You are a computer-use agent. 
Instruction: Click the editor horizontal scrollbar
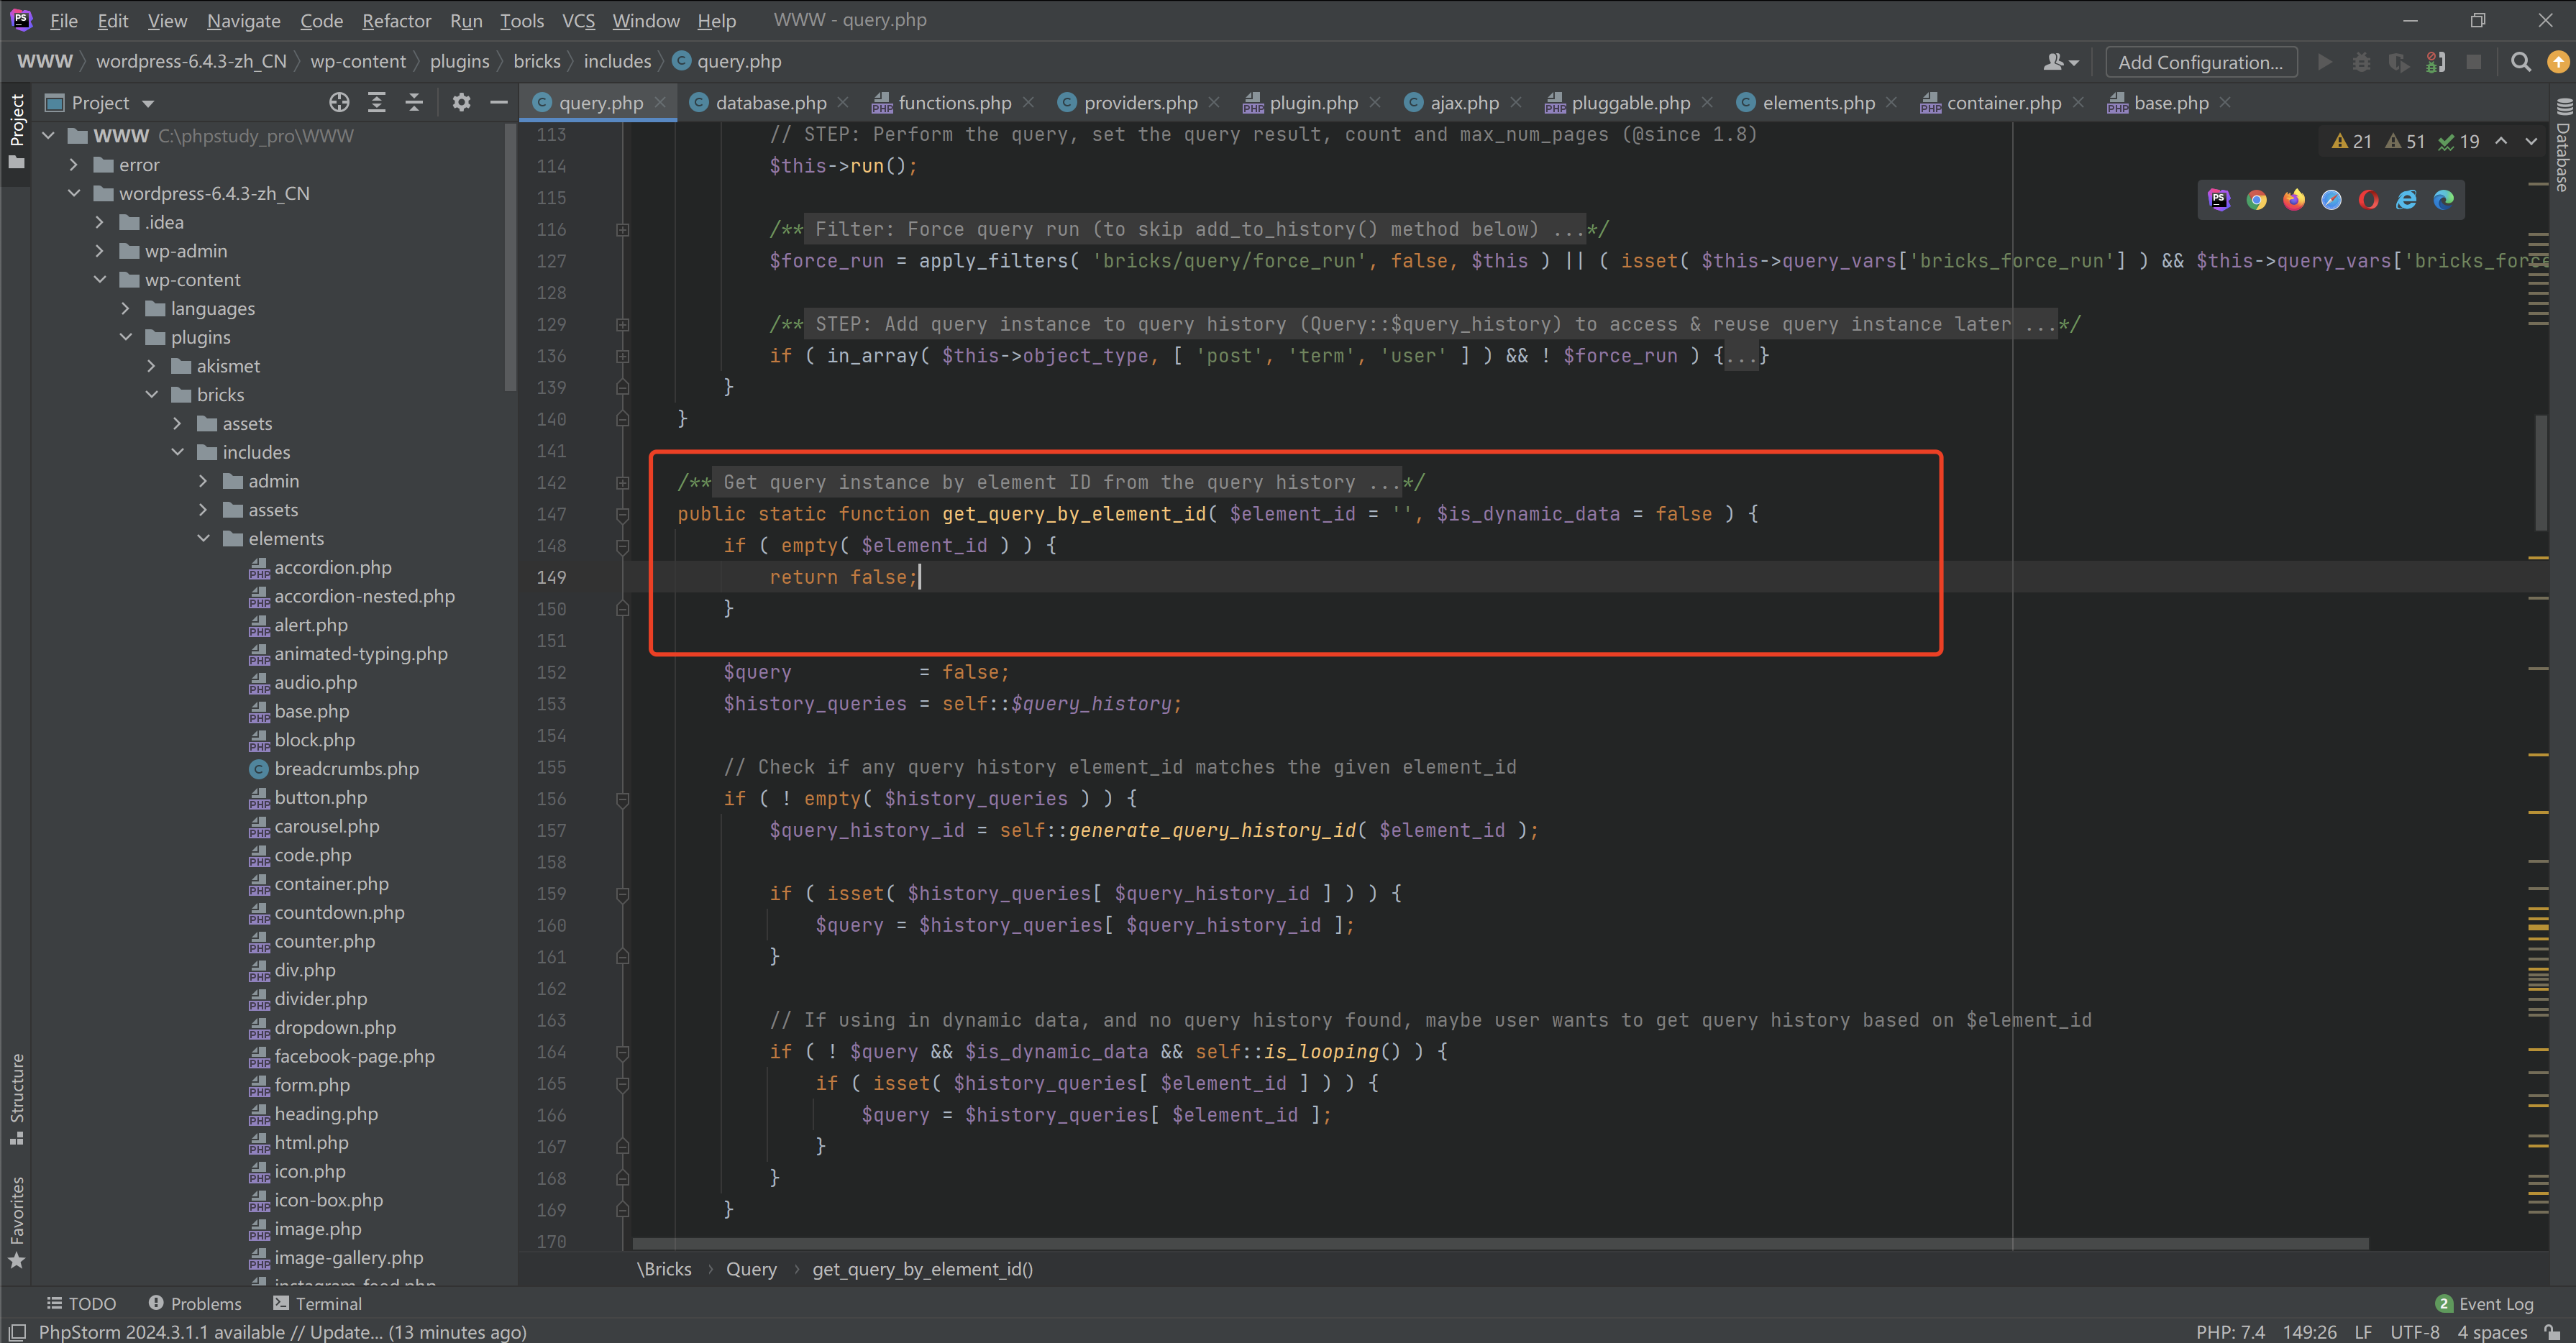tap(1500, 1244)
